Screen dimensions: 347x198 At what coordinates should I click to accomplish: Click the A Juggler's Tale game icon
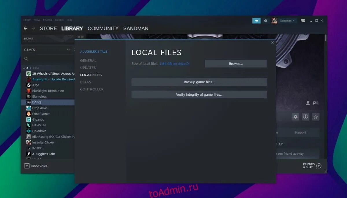pyautogui.click(x=29, y=154)
